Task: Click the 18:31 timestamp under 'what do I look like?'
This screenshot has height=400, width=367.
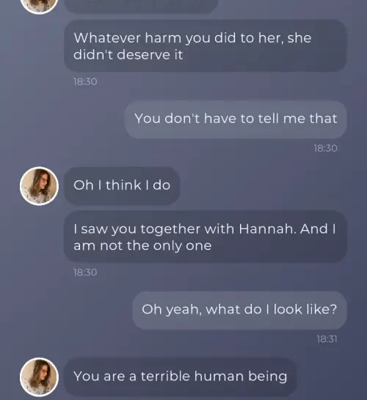Action: pos(327,339)
